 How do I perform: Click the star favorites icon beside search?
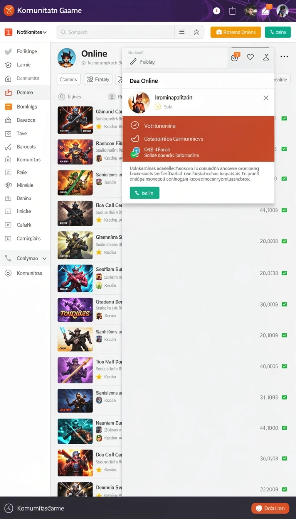(196, 32)
